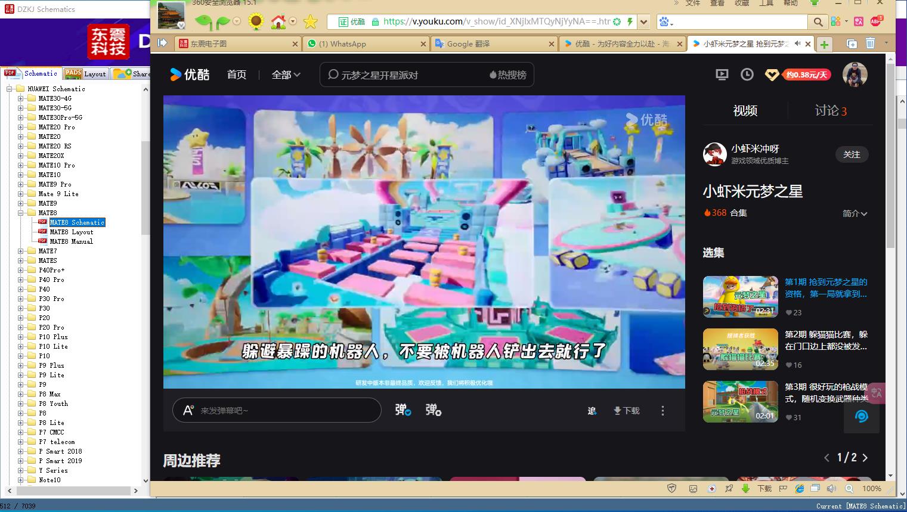Toggle browser sound in status bar
Image resolution: width=907 pixels, height=512 pixels.
pyautogui.click(x=831, y=488)
